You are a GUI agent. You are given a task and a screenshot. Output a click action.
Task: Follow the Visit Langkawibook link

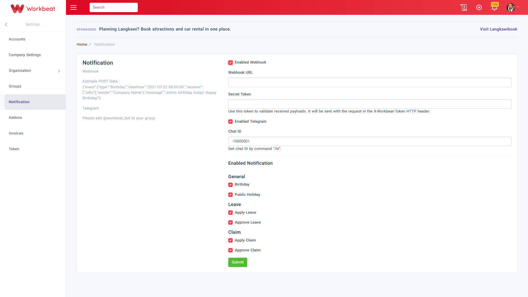pyautogui.click(x=498, y=29)
